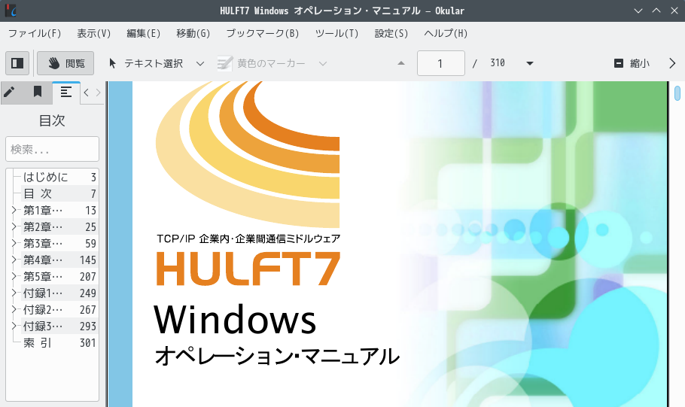The image size is (685, 407).
Task: Toggle the sidebar panel button
Action: click(17, 63)
